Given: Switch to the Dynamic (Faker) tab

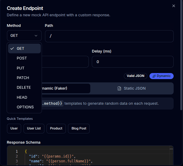Looking at the screenshot, I should coord(66,88).
